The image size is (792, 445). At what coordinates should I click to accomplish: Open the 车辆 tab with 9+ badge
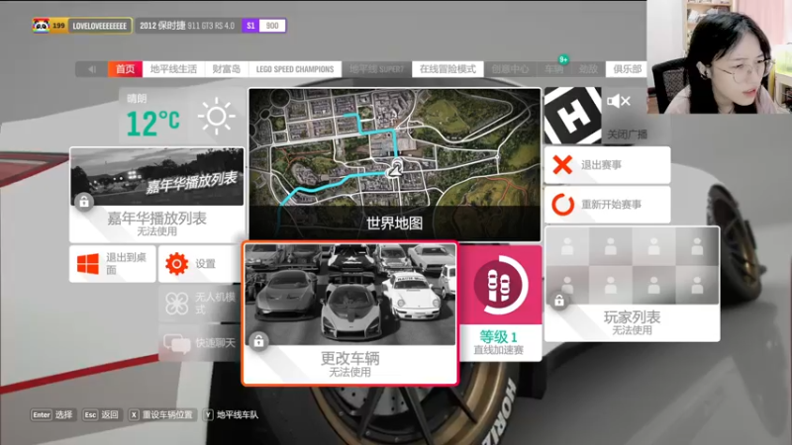click(x=554, y=69)
